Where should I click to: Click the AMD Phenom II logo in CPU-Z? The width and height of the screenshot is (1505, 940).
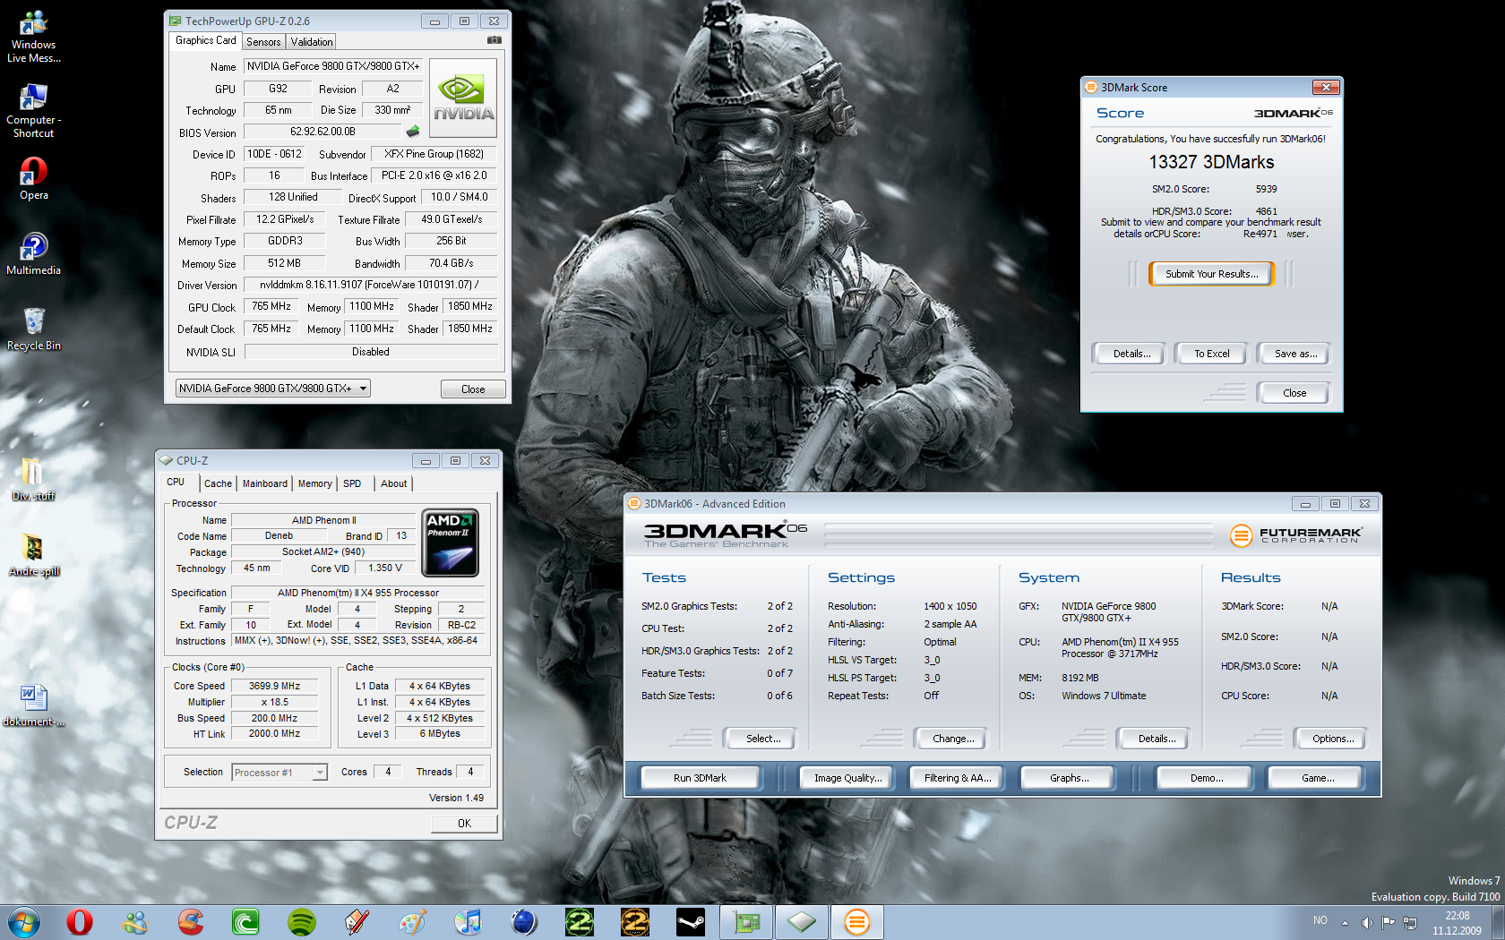click(x=450, y=543)
